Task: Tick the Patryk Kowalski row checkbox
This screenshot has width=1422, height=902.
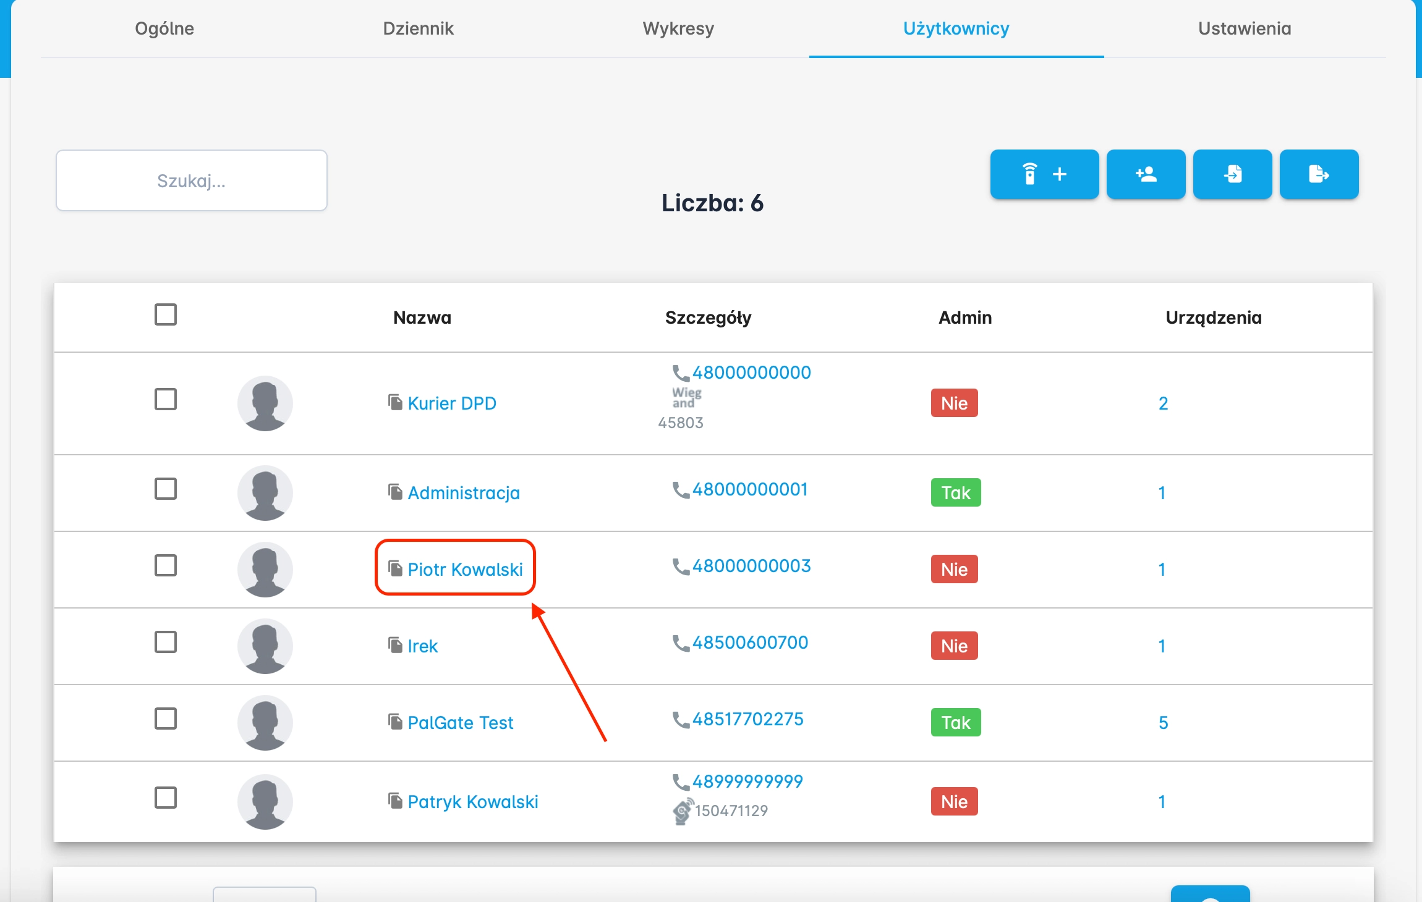Action: tap(166, 798)
